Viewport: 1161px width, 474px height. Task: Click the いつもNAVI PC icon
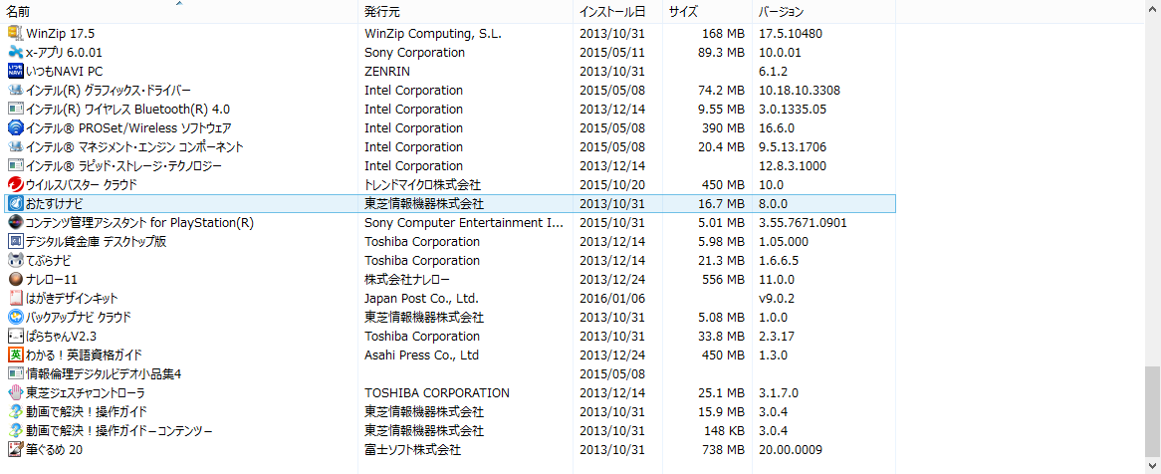pyautogui.click(x=15, y=71)
